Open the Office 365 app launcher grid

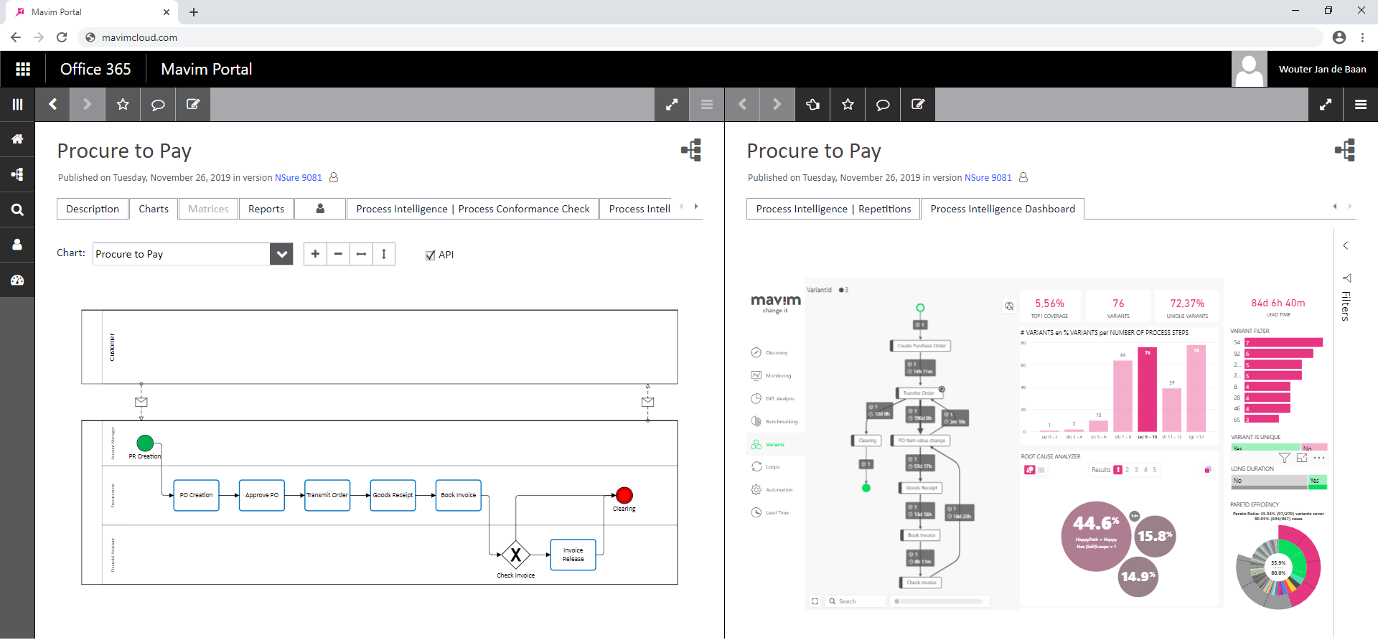coord(23,69)
